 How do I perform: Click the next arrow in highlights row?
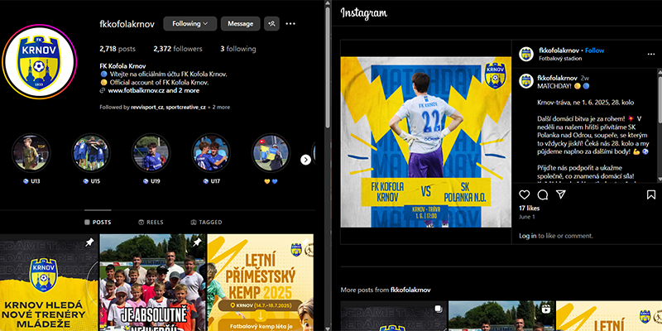tap(305, 160)
